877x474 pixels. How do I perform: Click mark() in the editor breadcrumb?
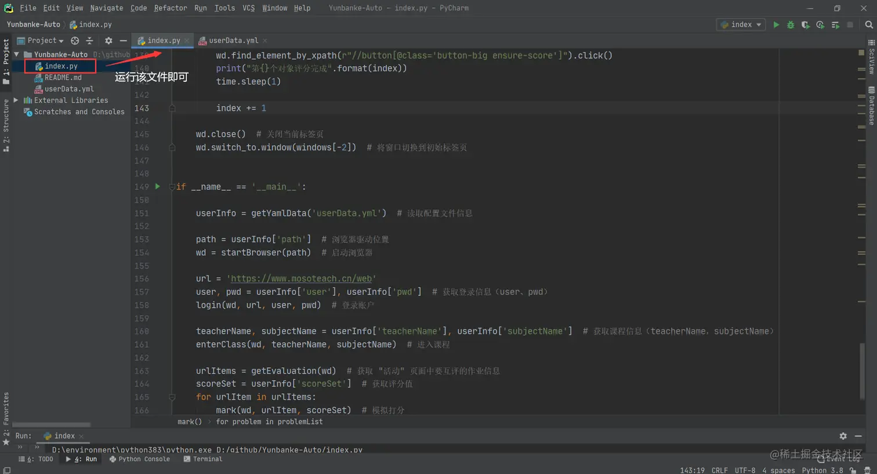pyautogui.click(x=190, y=422)
